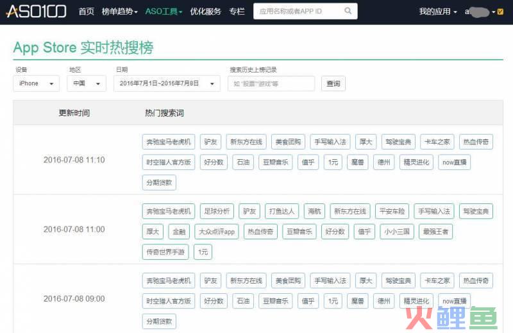
Task: Click the ASO100 logo
Action: click(x=37, y=11)
